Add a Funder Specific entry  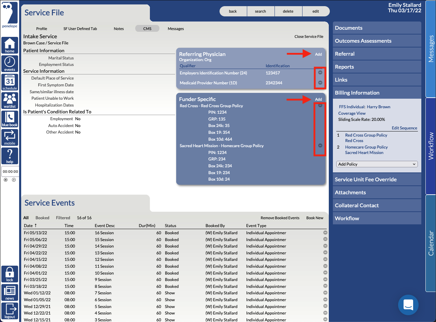coord(318,99)
